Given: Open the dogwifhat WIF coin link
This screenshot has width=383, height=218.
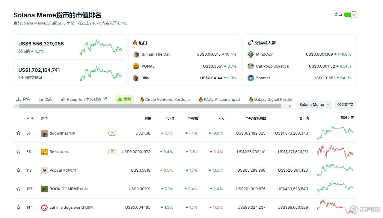Looking at the screenshot, I should 62,133.
